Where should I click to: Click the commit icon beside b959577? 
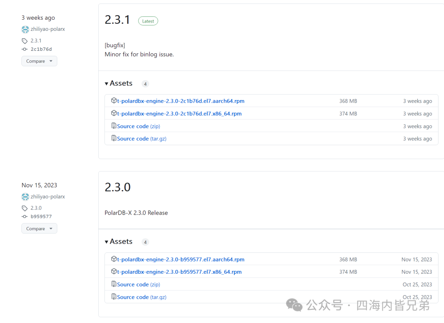[25, 216]
